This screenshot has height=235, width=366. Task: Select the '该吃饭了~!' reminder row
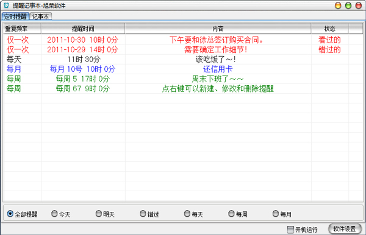point(216,60)
